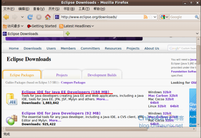The width and height of the screenshot is (201, 138).
Task: Open the Compare Packages link
Action: click(73, 82)
